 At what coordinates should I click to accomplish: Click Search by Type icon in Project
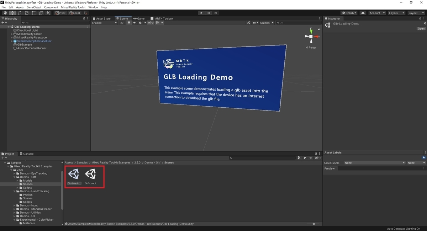point(299,158)
